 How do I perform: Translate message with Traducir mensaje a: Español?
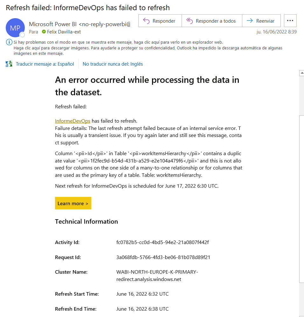pos(45,64)
